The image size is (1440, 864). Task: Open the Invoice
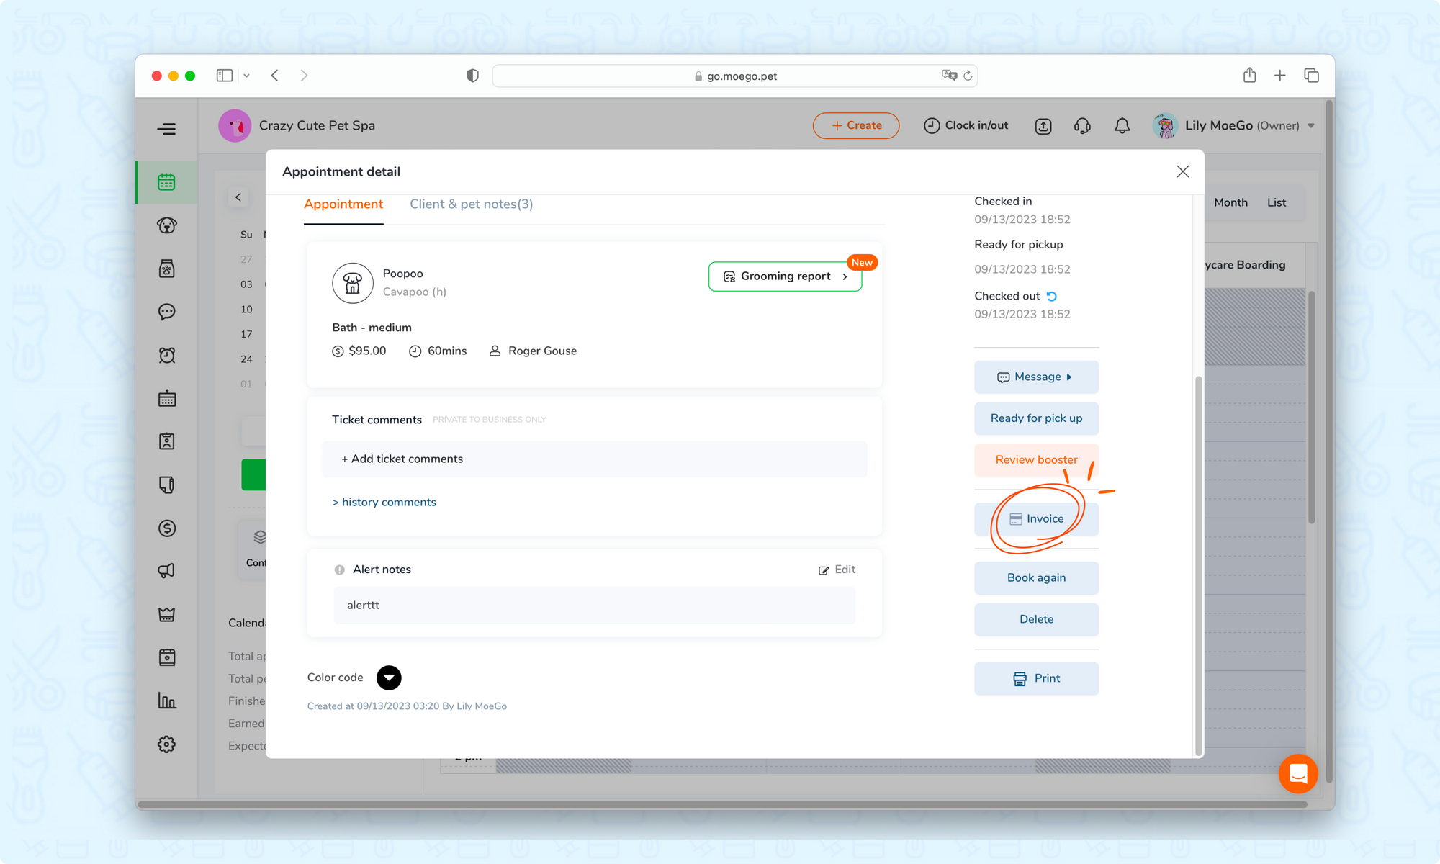(1036, 518)
